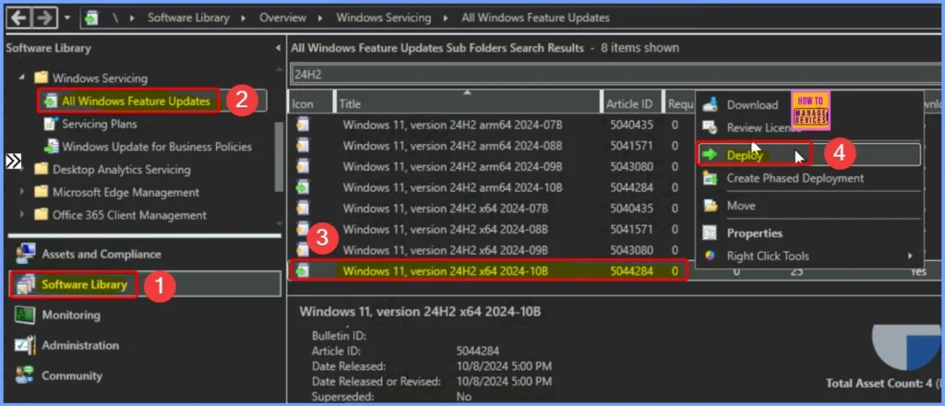Image resolution: width=945 pixels, height=406 pixels.
Task: Click the navigation tree vertical scrollbar
Action: 279,156
